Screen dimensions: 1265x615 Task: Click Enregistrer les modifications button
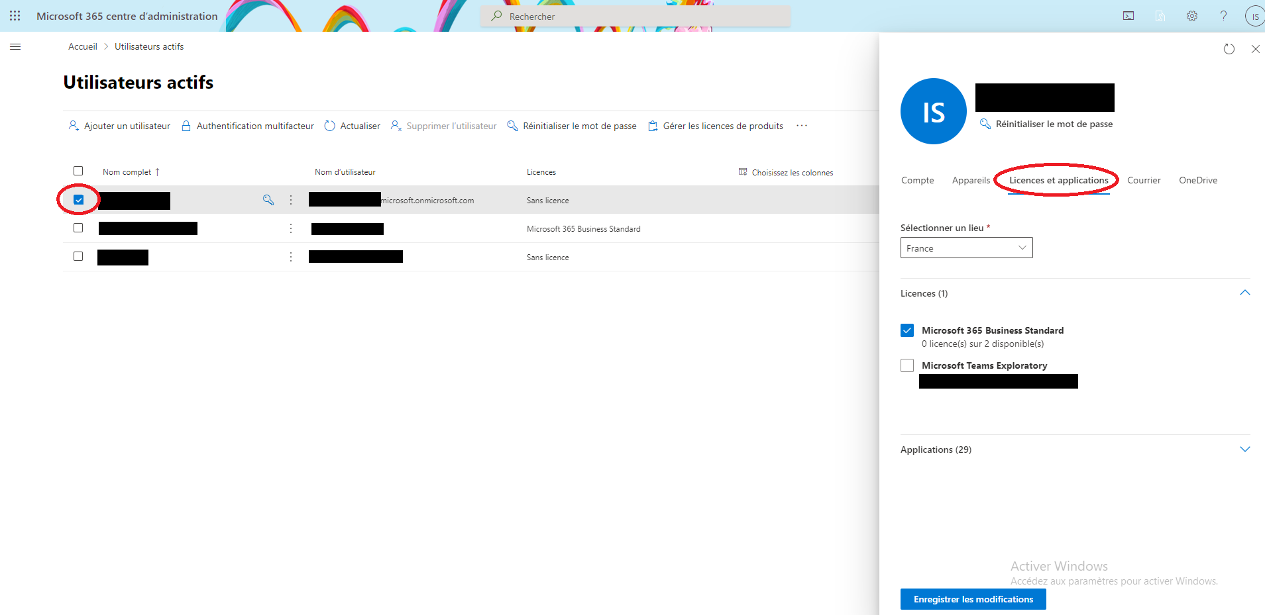973,599
